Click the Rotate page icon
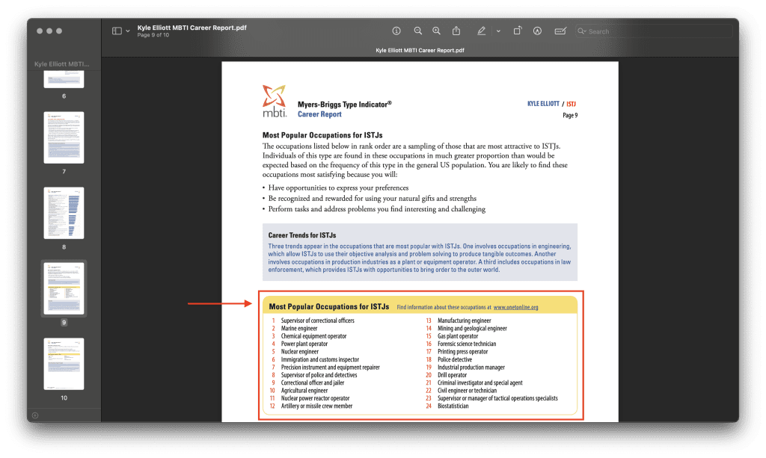The height and width of the screenshot is (458, 766). [518, 31]
